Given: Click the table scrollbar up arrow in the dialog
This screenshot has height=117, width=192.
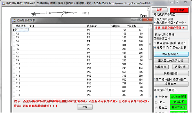Looking at the screenshot, I should point(150,26).
